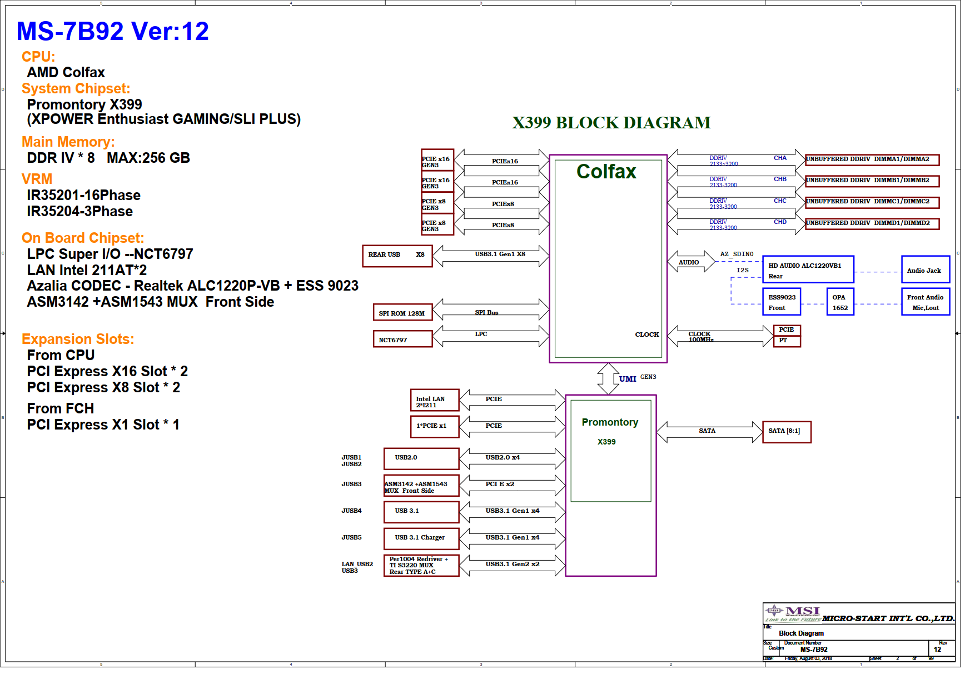Screen dimensions: 975x689
Task: Click the CHA memory channel label
Action: (780, 158)
